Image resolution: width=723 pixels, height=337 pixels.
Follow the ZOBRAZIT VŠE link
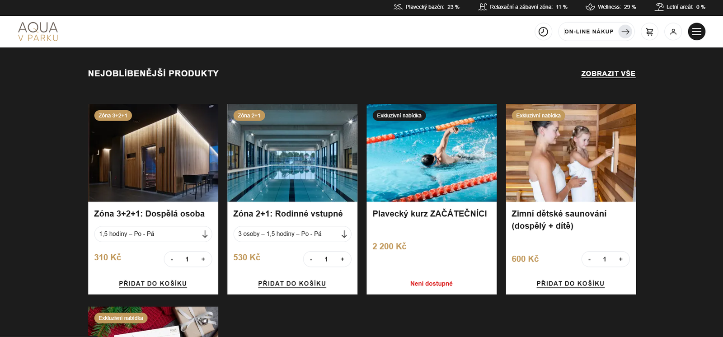(608, 74)
